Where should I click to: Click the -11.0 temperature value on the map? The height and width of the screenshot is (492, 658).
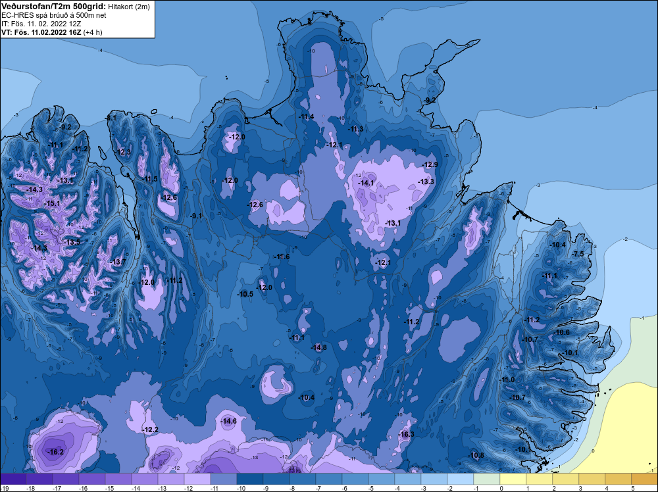click(x=507, y=380)
